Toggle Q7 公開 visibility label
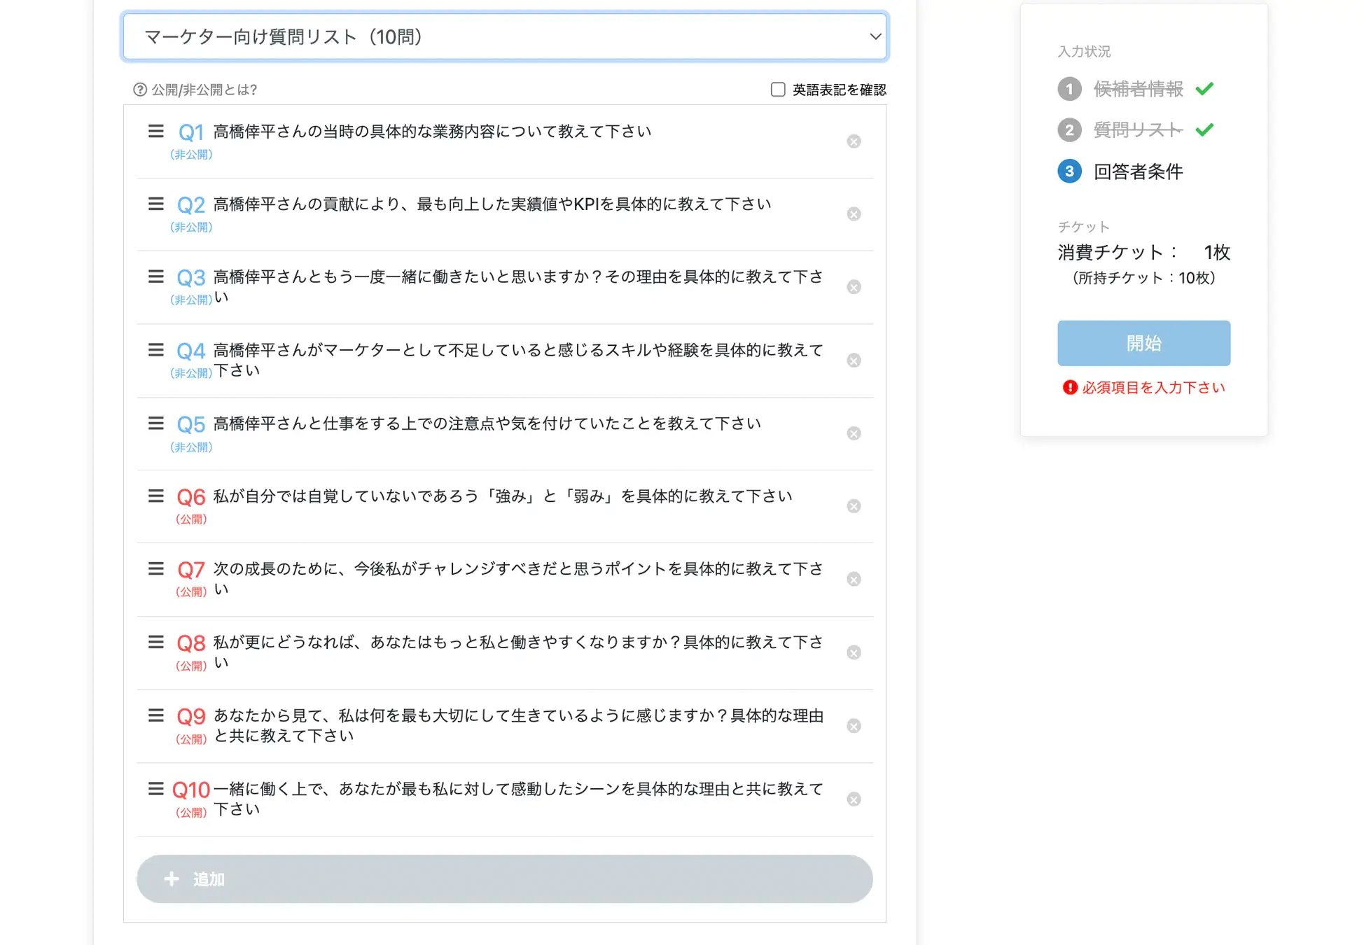1364x945 pixels. pyautogui.click(x=191, y=592)
